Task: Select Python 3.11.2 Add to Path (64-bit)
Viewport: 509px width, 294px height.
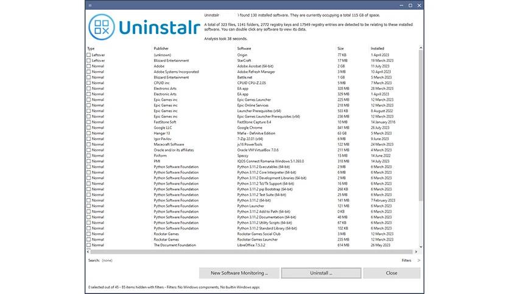Action: (264, 211)
